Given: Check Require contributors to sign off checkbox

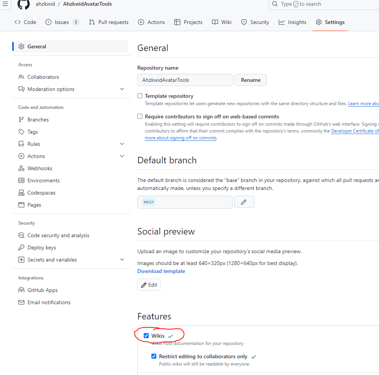Looking at the screenshot, I should (x=140, y=116).
